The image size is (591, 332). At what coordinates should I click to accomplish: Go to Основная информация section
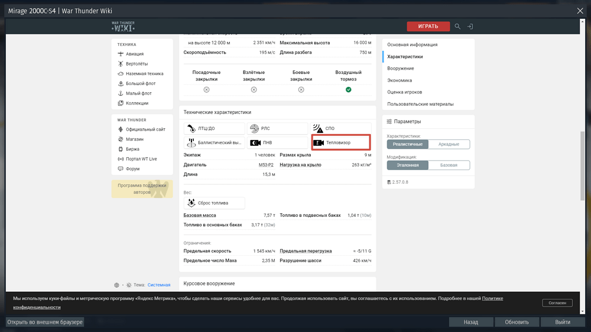click(x=413, y=44)
